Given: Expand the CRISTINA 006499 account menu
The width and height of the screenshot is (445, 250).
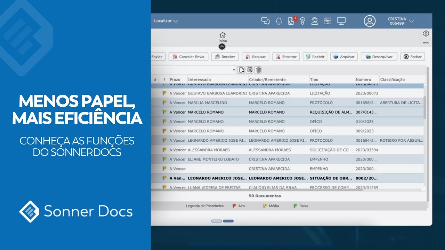Looking at the screenshot, I should [401, 21].
